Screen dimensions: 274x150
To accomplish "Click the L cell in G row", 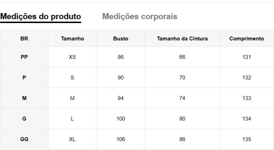I will pos(72,119).
